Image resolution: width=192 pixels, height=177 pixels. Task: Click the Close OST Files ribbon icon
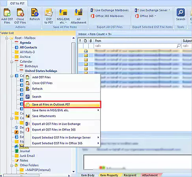(20, 16)
